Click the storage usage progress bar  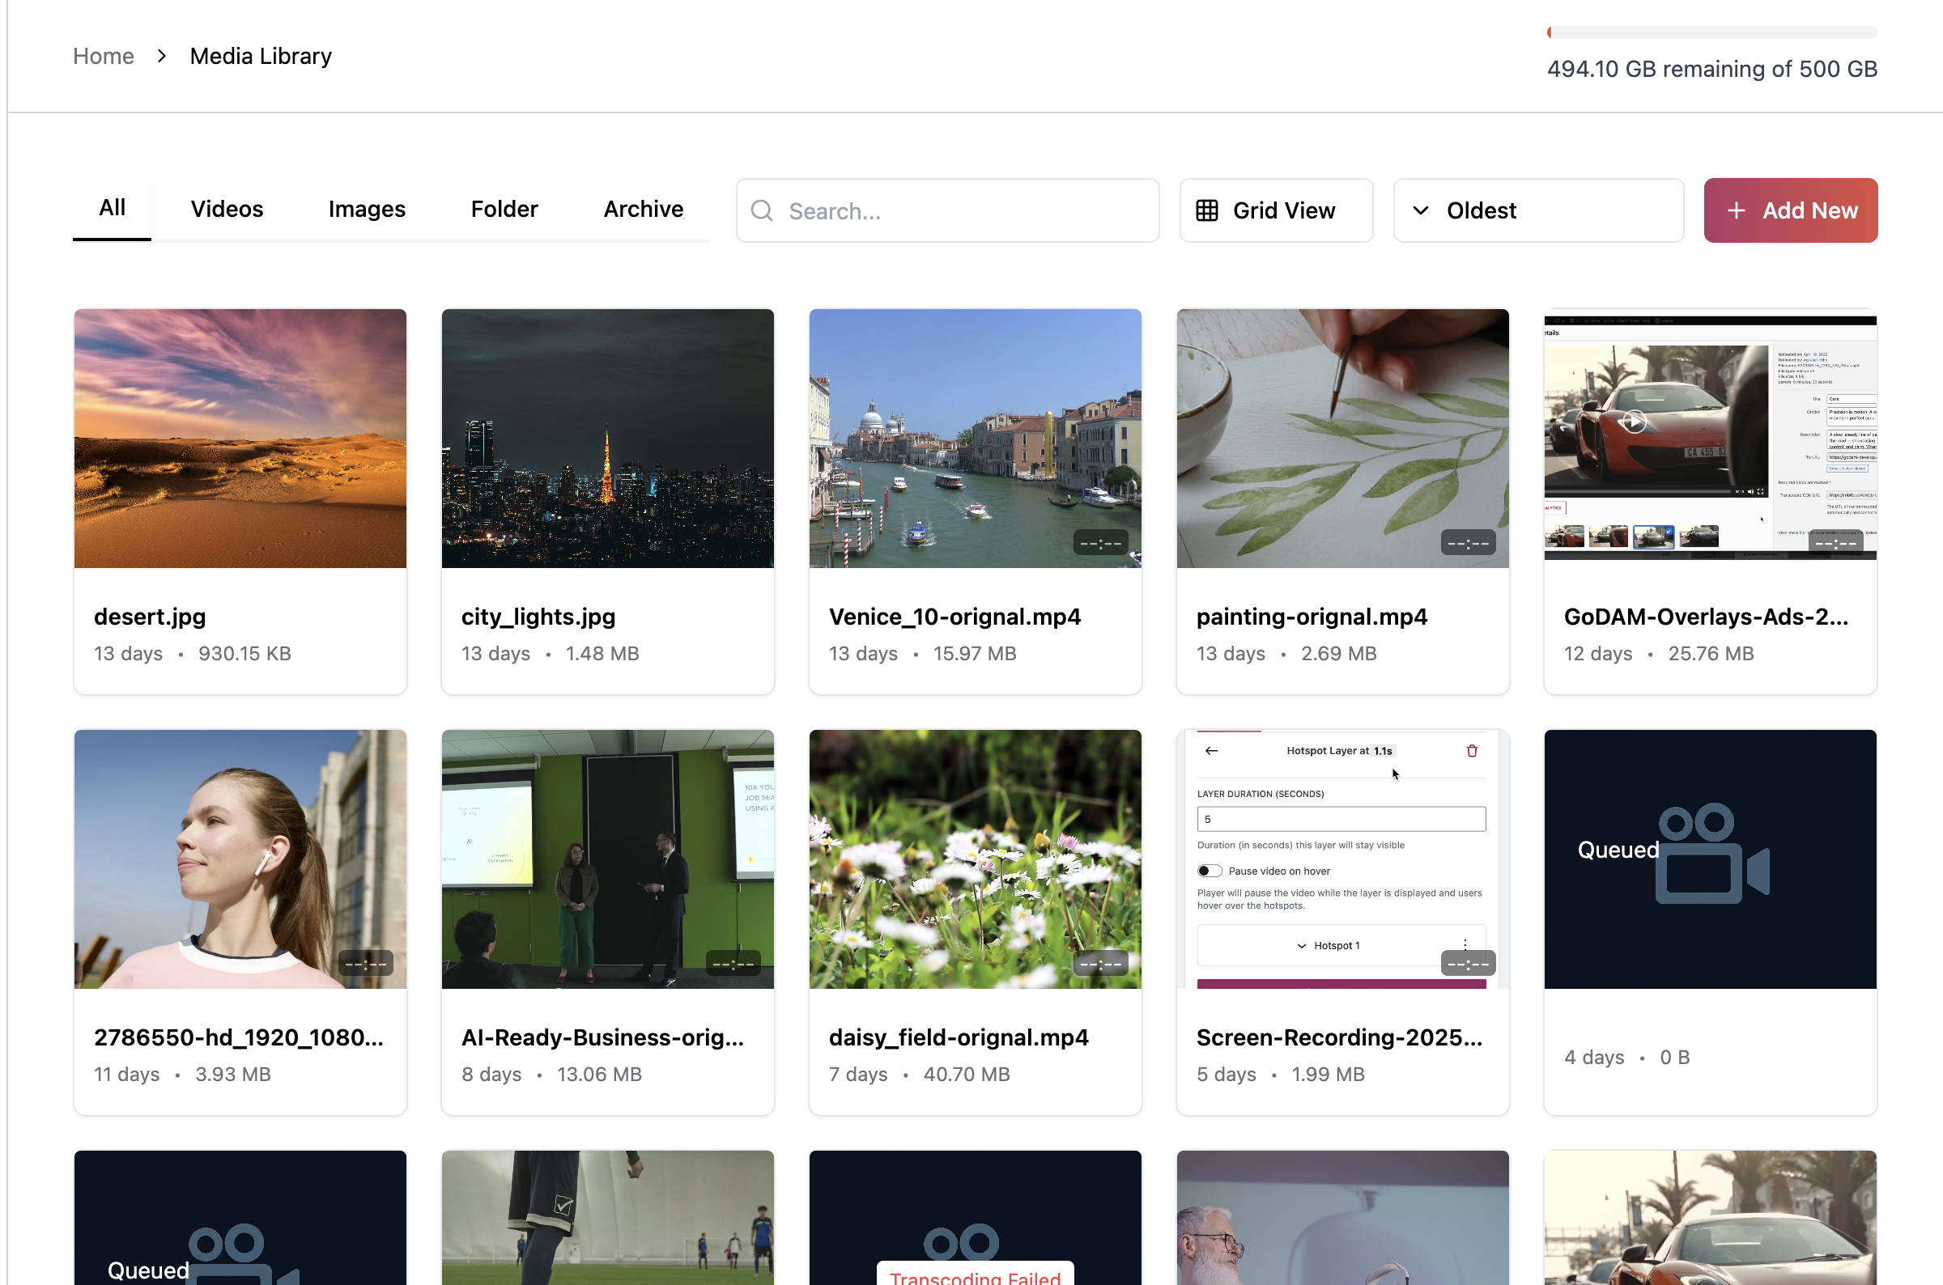[x=1711, y=33]
